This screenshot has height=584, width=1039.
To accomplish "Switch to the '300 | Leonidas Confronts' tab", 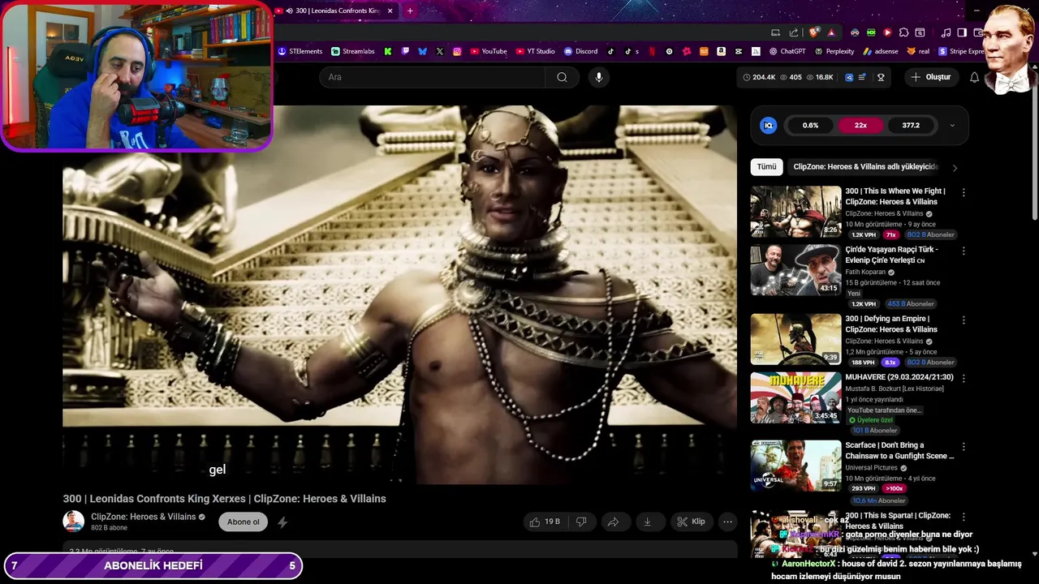I will (337, 11).
